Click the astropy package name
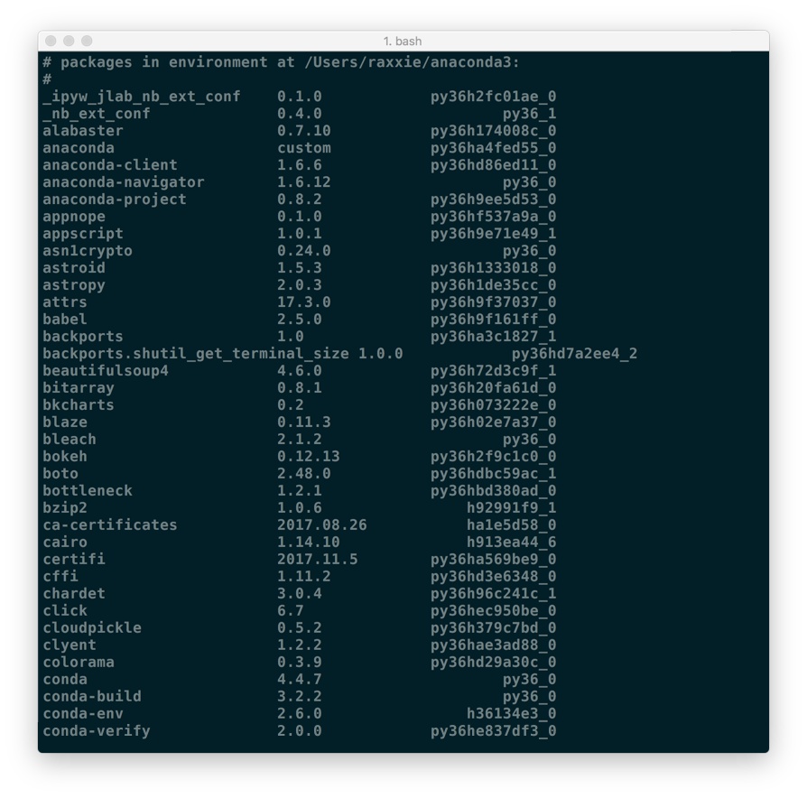 pos(74,285)
